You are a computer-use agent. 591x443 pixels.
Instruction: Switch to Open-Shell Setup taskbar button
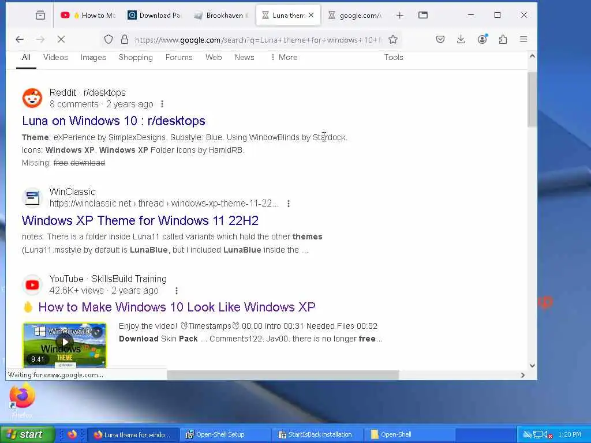tap(225, 434)
